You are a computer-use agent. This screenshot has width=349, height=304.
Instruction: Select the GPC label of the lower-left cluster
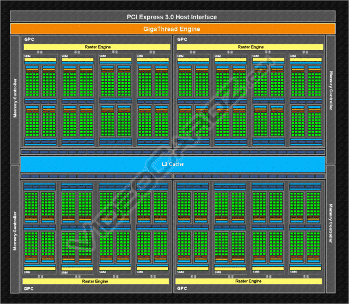click(x=29, y=289)
